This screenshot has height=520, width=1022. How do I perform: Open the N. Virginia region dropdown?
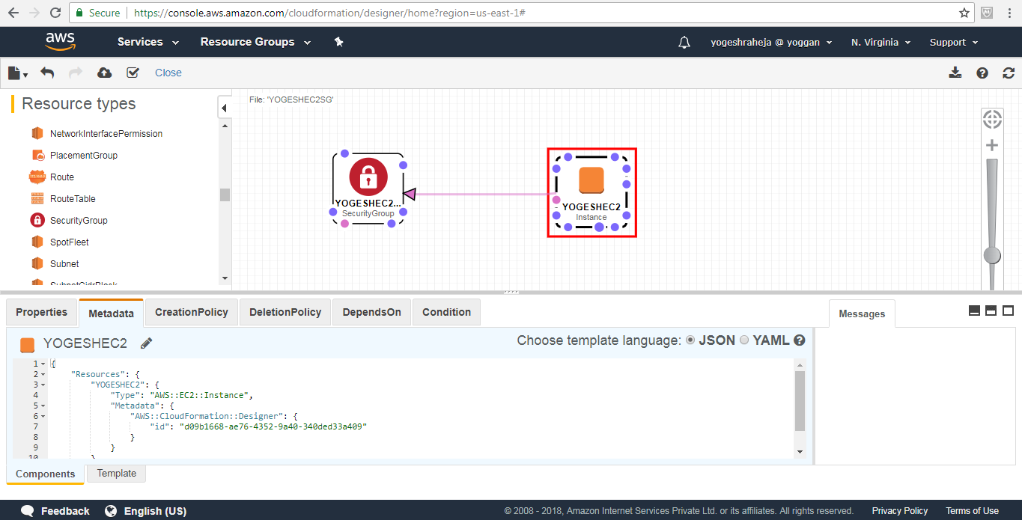(x=880, y=43)
